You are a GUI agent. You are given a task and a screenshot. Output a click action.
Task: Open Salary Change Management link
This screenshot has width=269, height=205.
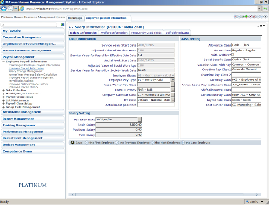[x=25, y=71]
